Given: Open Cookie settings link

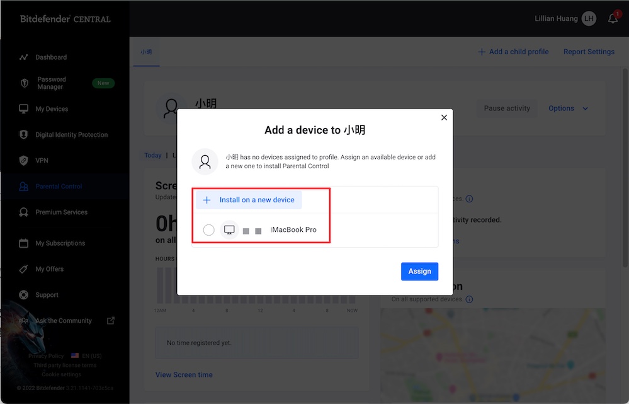Looking at the screenshot, I should (61, 374).
